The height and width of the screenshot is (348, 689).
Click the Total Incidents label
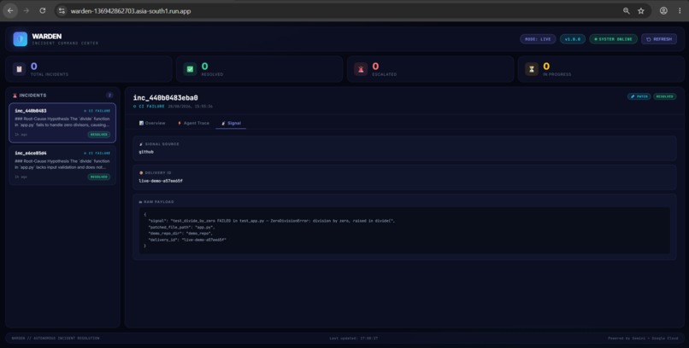click(50, 74)
